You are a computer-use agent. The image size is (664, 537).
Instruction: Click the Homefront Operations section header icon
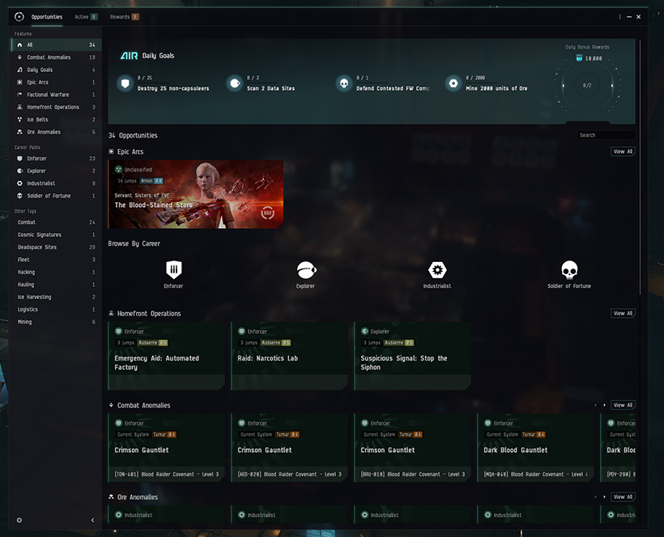[112, 314]
